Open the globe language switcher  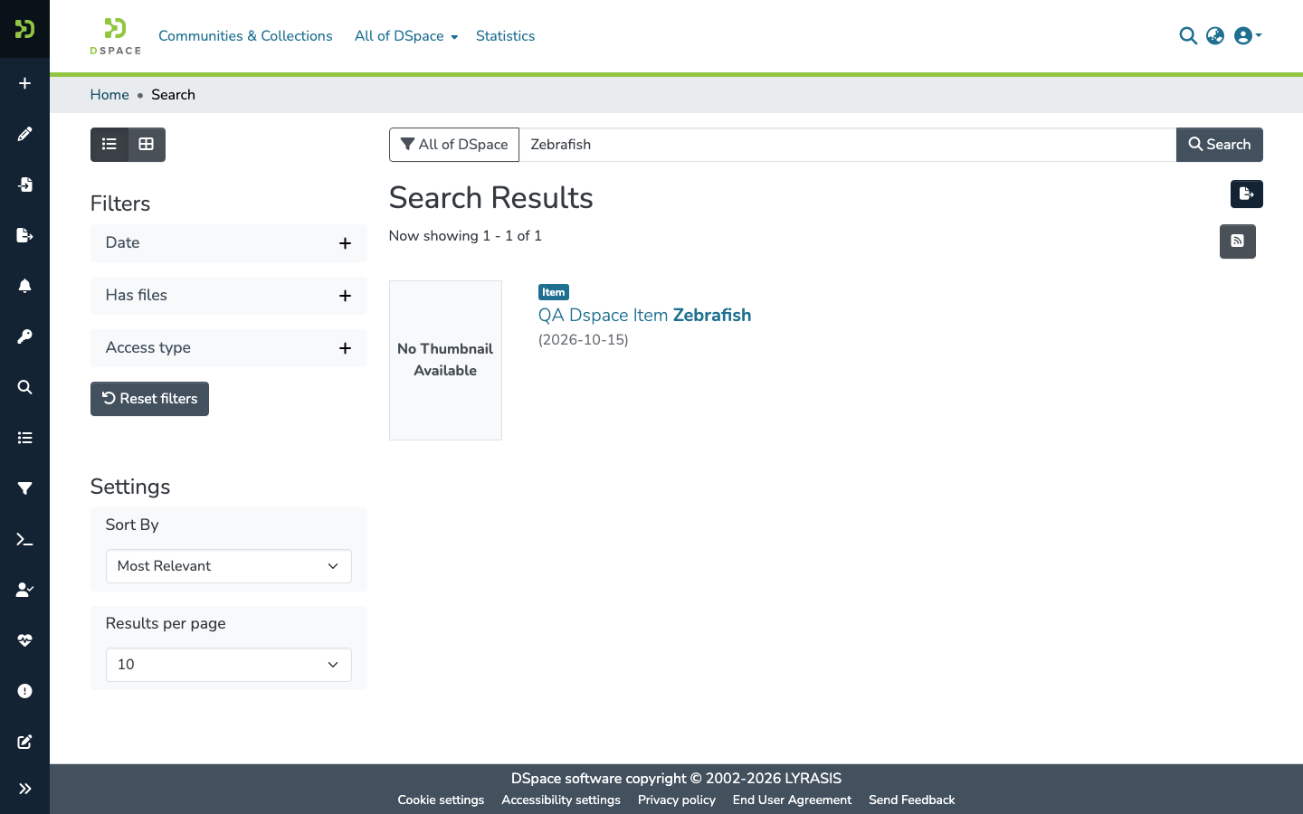pos(1215,36)
